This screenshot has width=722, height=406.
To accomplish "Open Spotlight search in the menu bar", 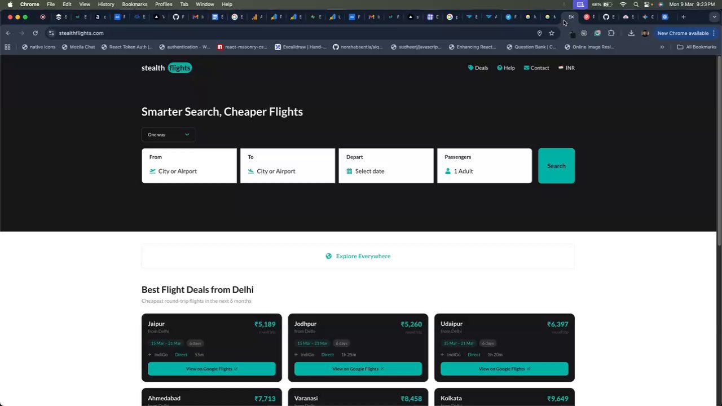I will [636, 4].
